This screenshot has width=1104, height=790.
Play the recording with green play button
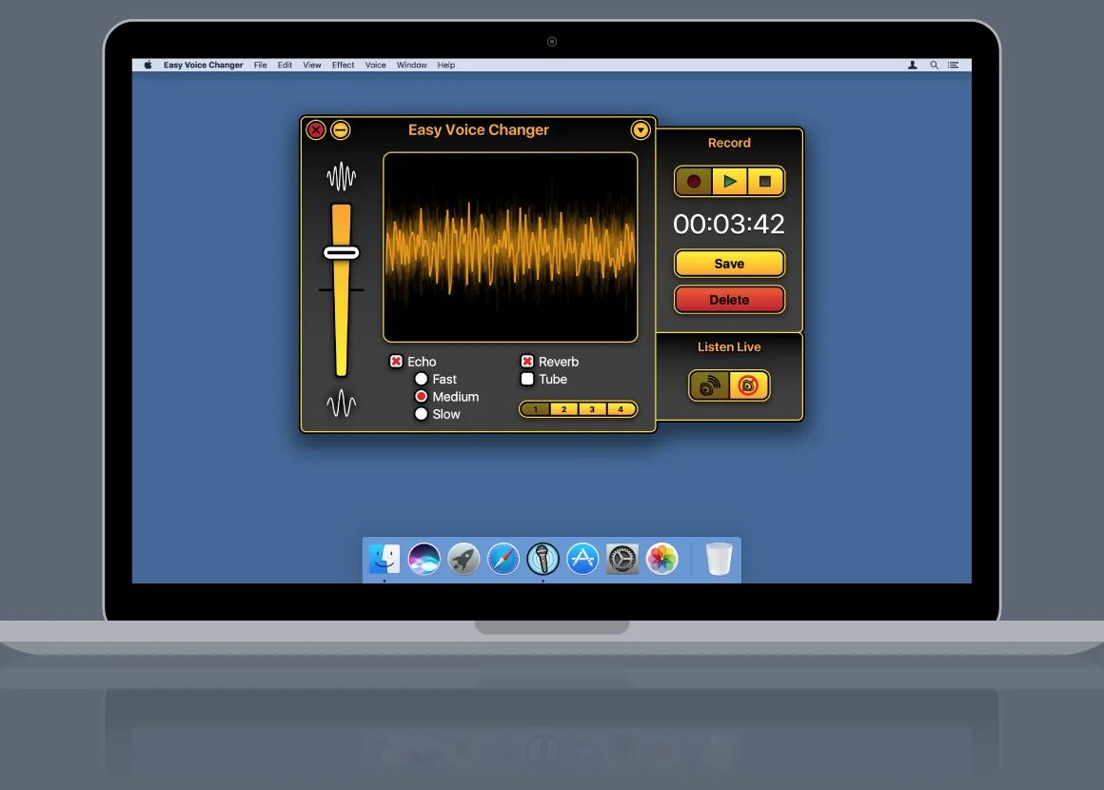point(729,182)
